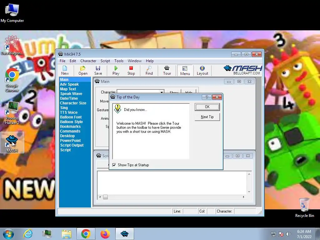Open the Recycle Bin
The width and height of the screenshot is (320, 240).
click(x=304, y=208)
